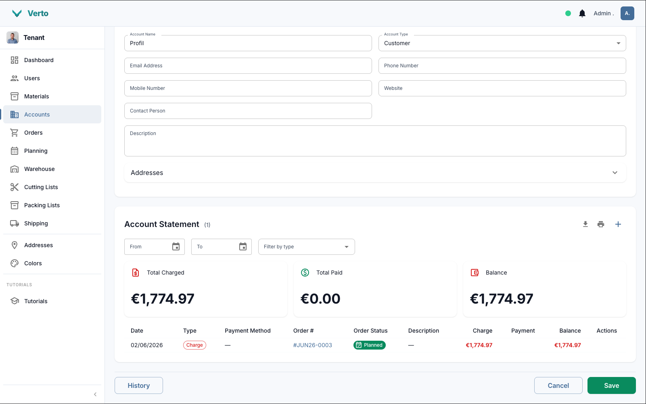The width and height of the screenshot is (646, 404).
Task: Click the Colors palette icon
Action: 15,263
